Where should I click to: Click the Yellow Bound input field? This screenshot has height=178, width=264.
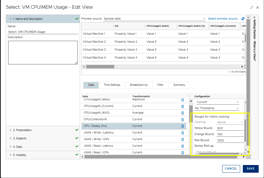pyautogui.click(x=230, y=128)
